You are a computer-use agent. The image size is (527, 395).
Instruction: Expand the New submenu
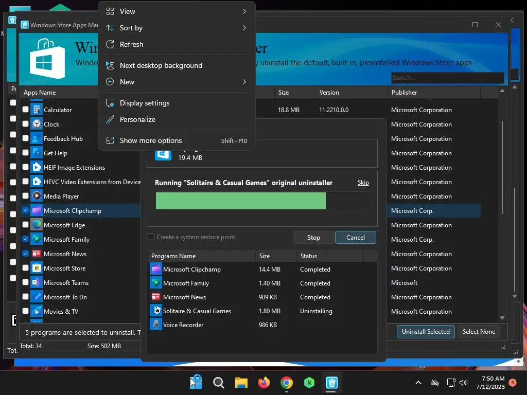[177, 82]
